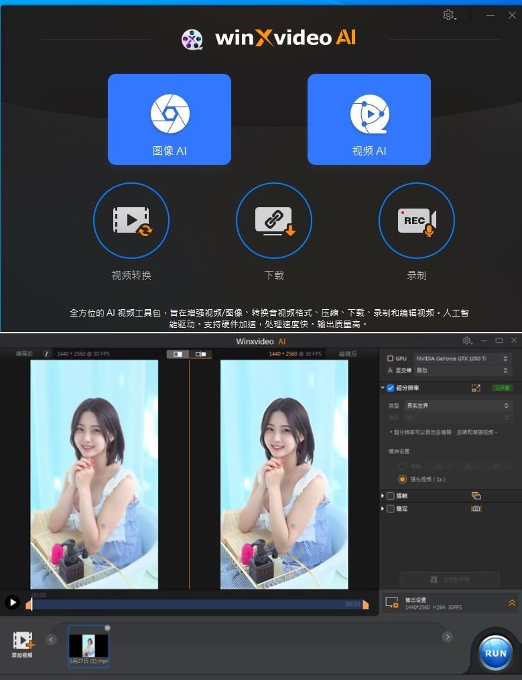522x680 pixels.
Task: Click the frame interpolation icon
Action: pyautogui.click(x=476, y=496)
